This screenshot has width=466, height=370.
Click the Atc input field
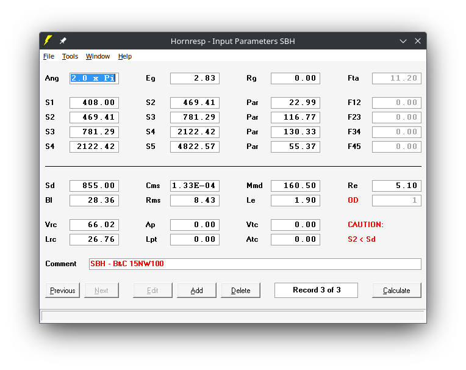click(295, 239)
